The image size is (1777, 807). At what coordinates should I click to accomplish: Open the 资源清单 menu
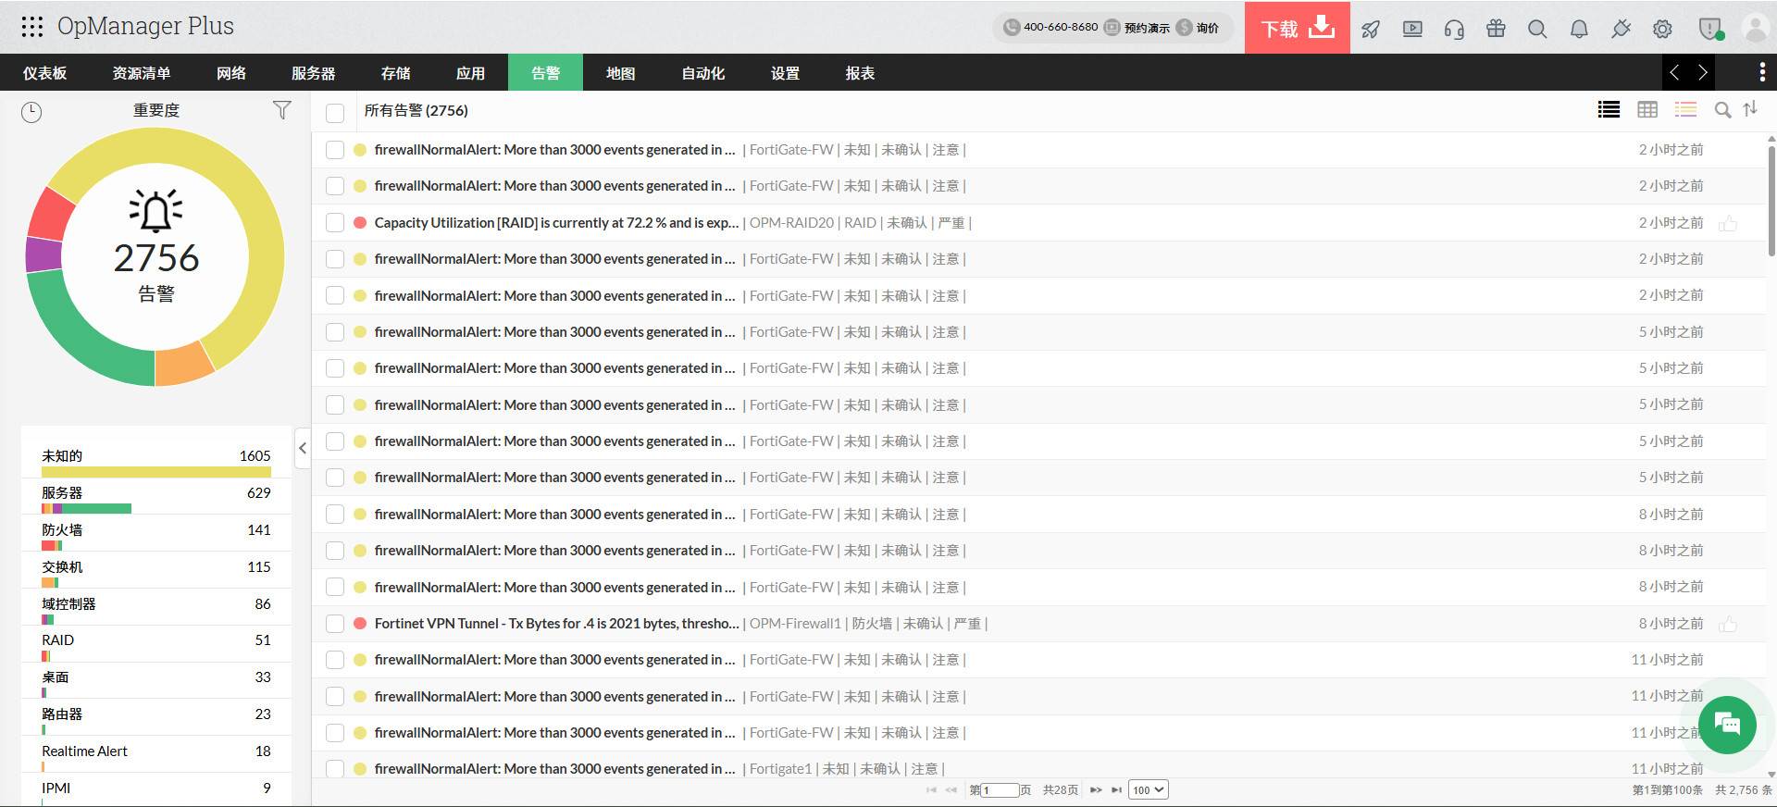tap(142, 73)
